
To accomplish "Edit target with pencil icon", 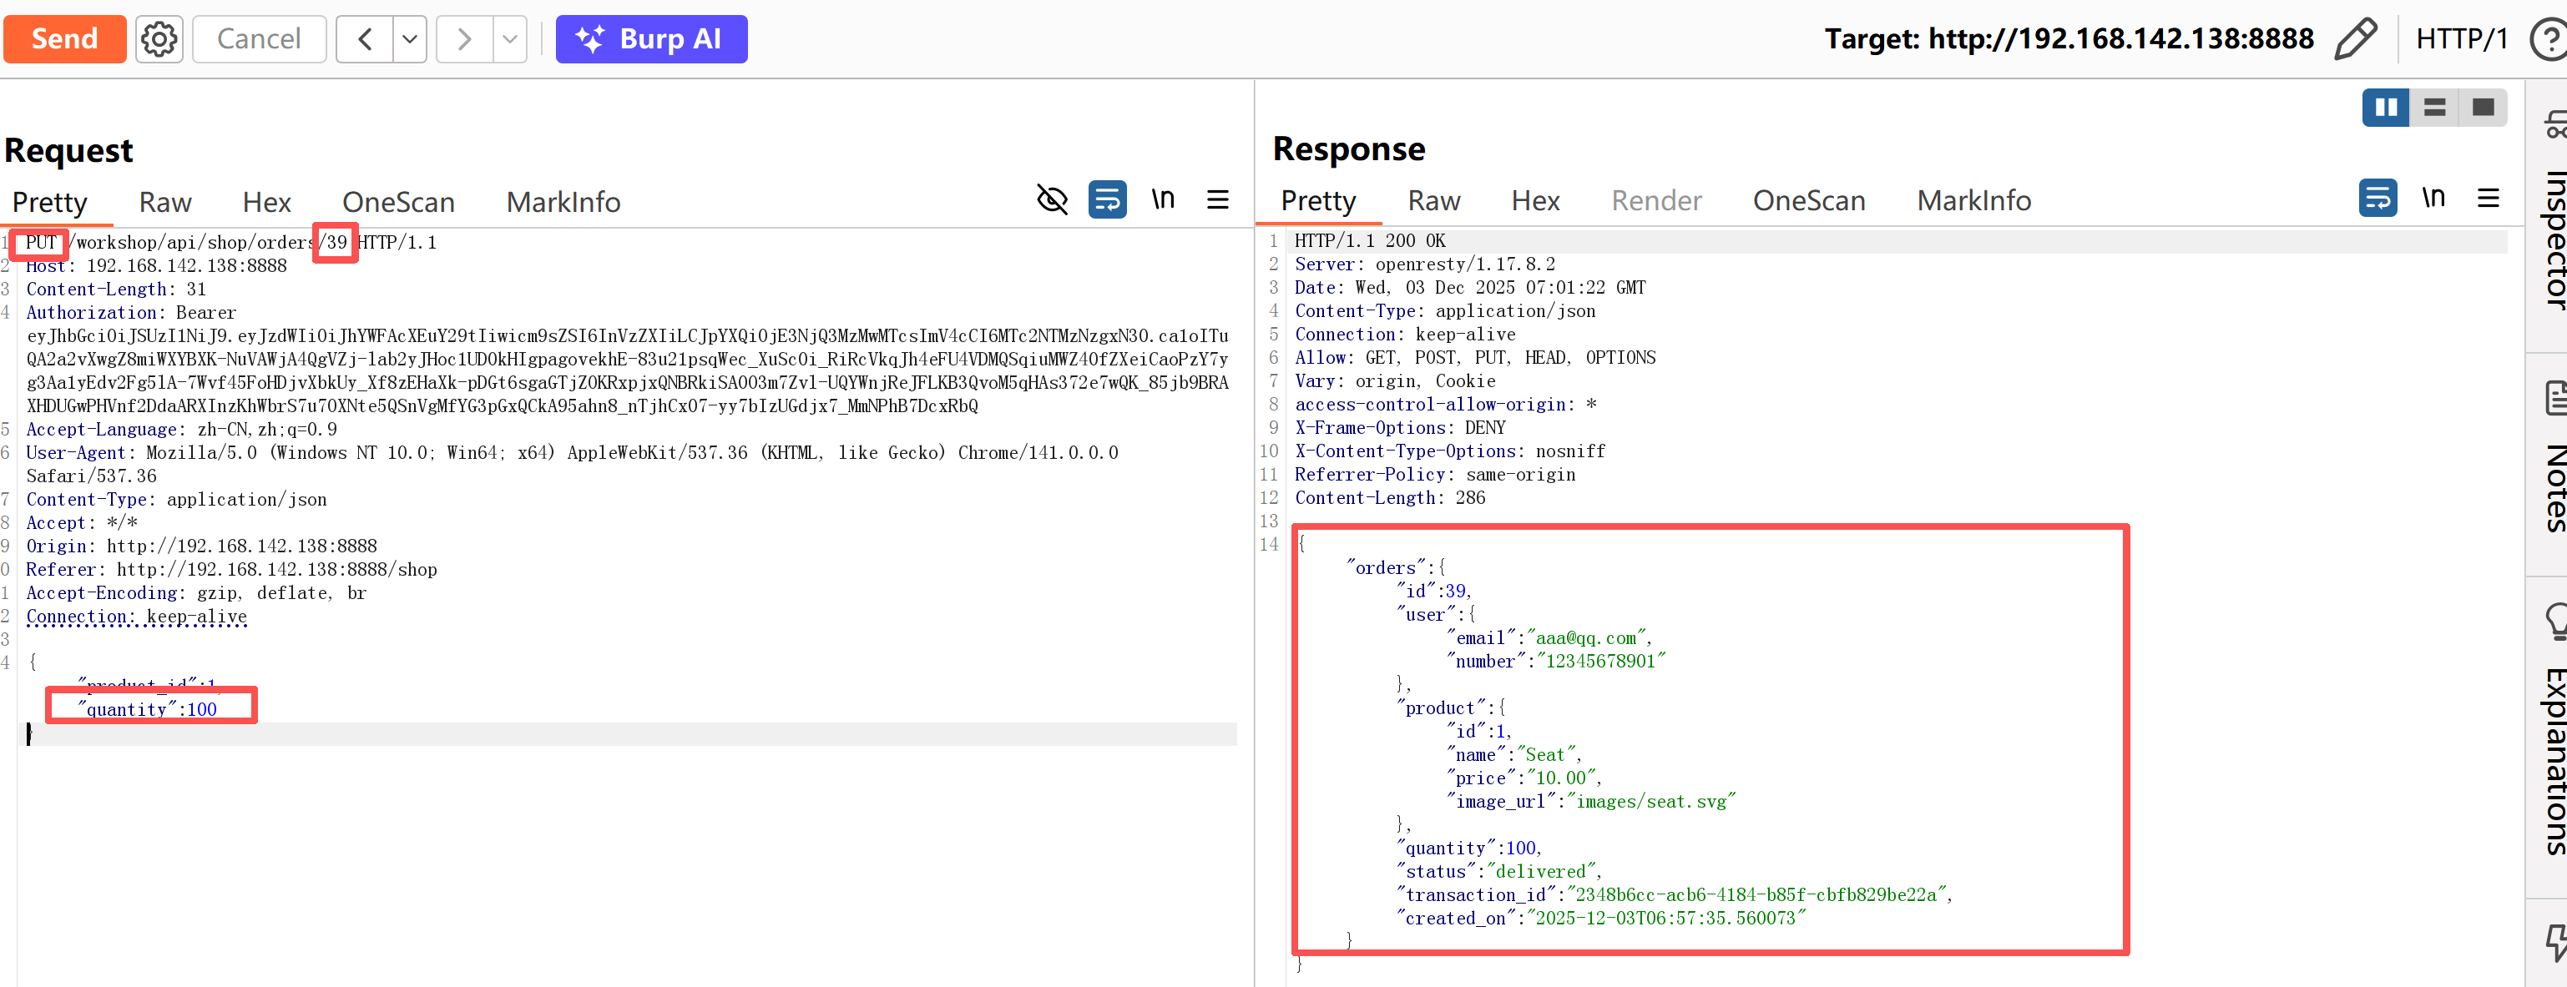I will [2355, 39].
